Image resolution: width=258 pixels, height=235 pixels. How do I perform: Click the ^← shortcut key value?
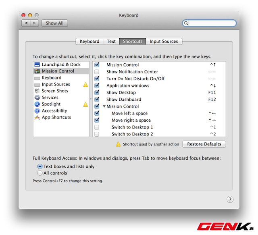click(212, 113)
